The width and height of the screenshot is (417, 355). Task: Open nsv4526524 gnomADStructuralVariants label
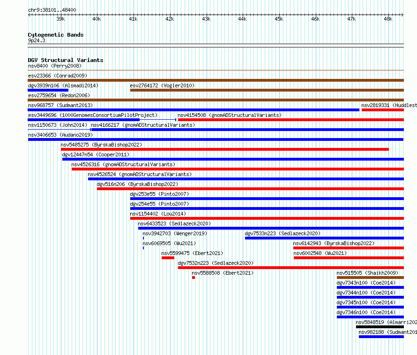[x=140, y=174]
